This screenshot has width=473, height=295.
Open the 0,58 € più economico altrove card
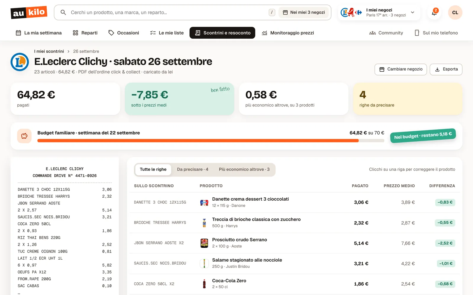pyautogui.click(x=294, y=99)
